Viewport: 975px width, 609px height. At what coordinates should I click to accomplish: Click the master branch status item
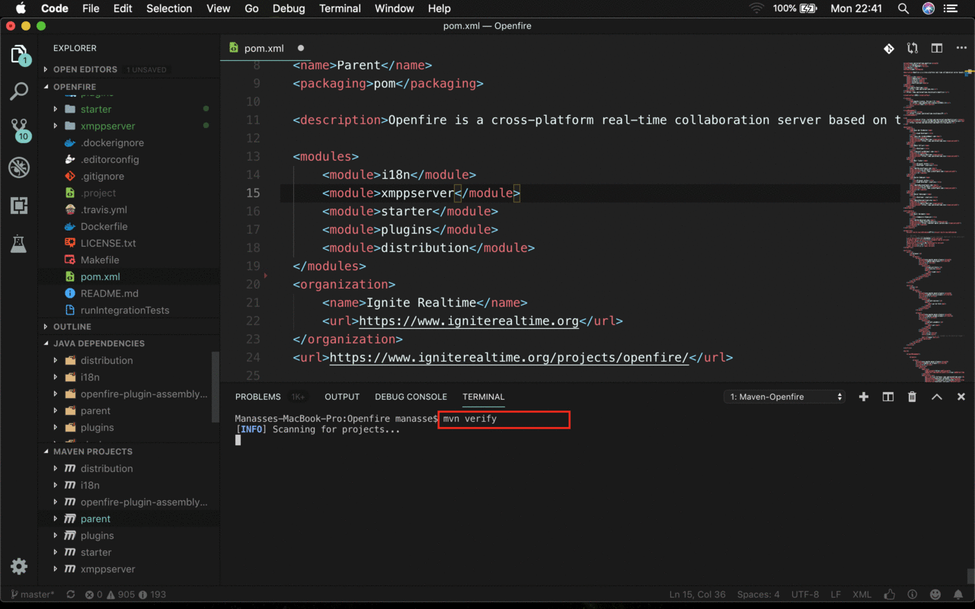click(x=33, y=595)
